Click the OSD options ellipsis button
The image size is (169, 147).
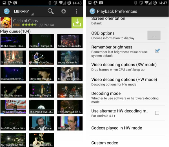(x=154, y=35)
